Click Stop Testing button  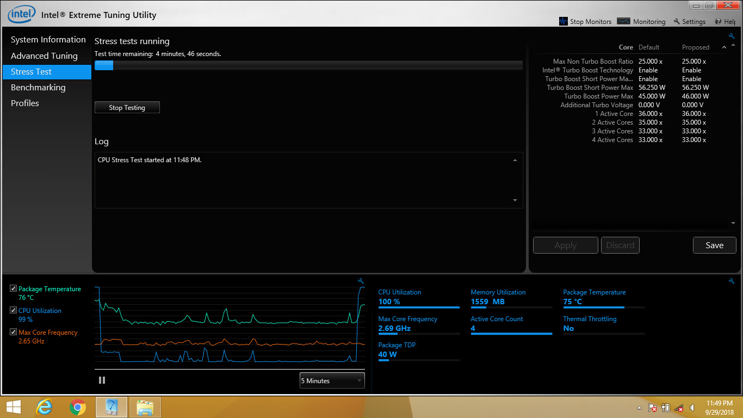coord(127,107)
